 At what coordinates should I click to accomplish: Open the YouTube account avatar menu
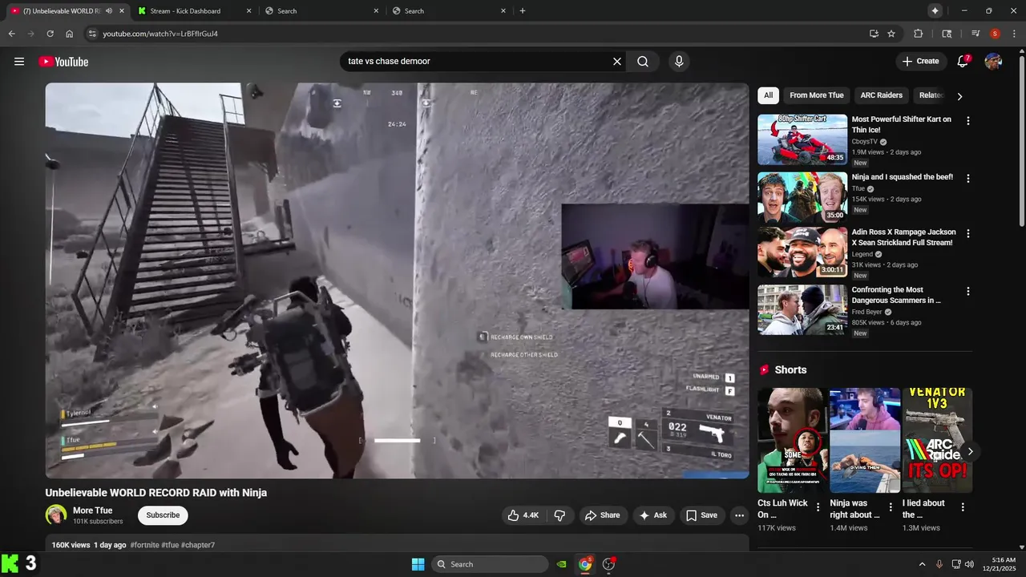993,62
